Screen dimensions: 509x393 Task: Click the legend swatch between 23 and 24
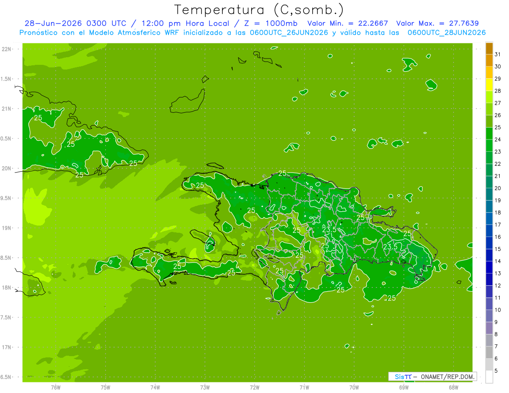pyautogui.click(x=489, y=145)
